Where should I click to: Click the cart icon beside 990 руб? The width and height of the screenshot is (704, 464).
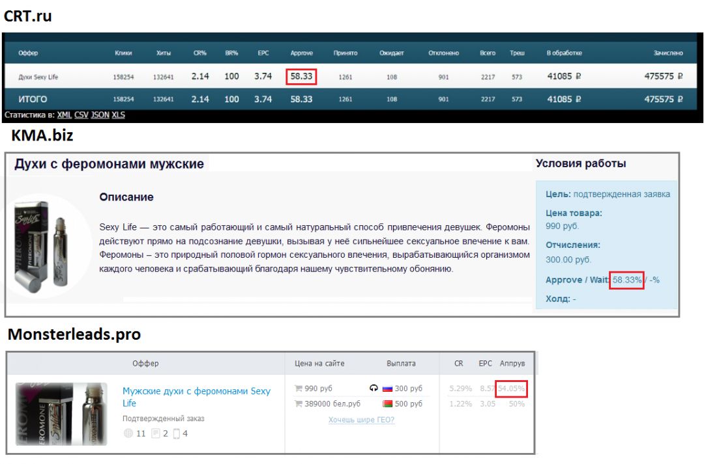(x=298, y=388)
